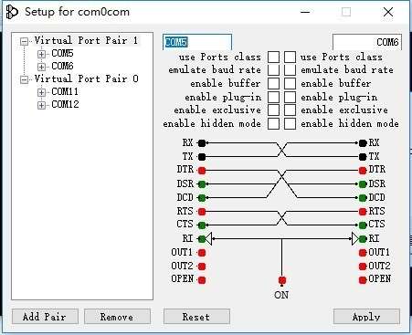This screenshot has width=412, height=335.
Task: Click the left DTR red pin
Action: 202,171
